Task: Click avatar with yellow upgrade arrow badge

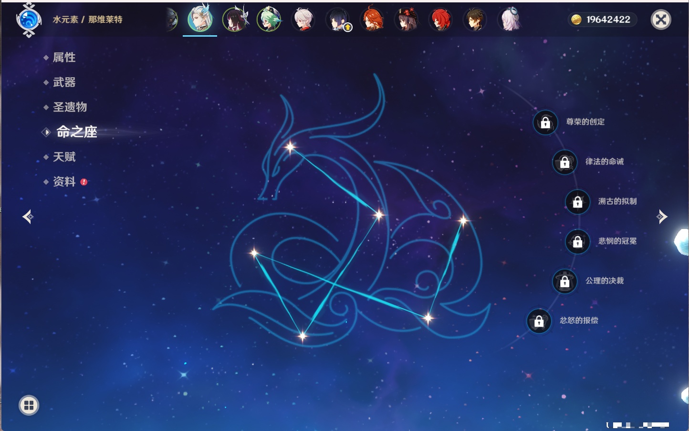Action: click(338, 20)
